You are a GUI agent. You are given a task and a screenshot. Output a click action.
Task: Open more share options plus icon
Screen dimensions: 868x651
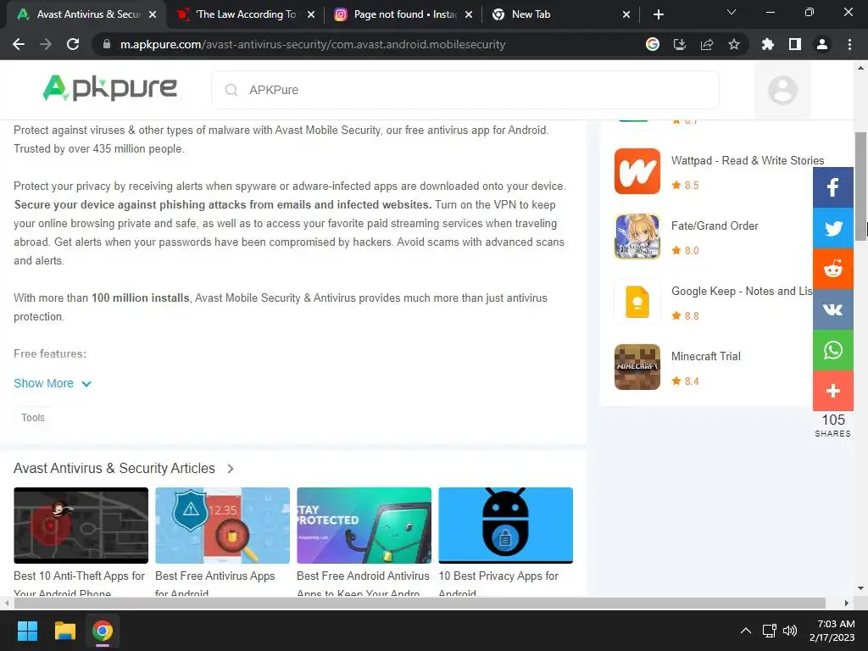pyautogui.click(x=832, y=391)
